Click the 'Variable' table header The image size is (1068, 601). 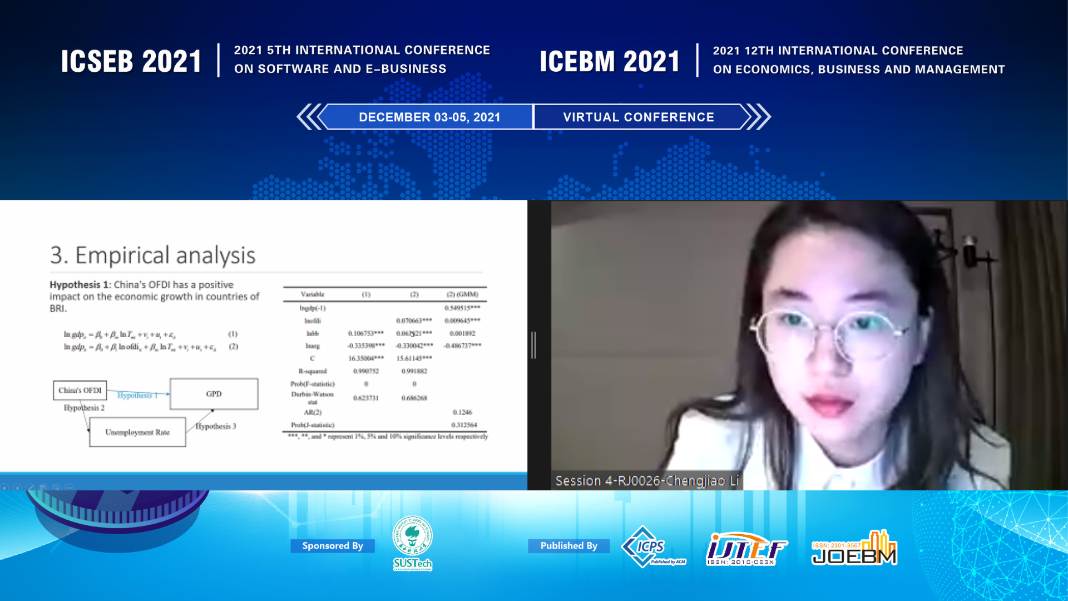(x=313, y=294)
